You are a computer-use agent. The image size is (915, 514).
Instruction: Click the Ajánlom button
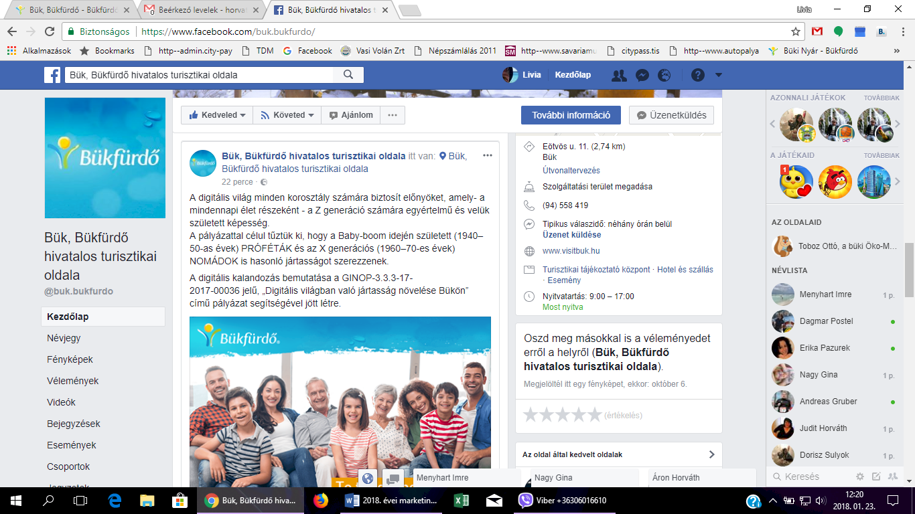pyautogui.click(x=351, y=115)
